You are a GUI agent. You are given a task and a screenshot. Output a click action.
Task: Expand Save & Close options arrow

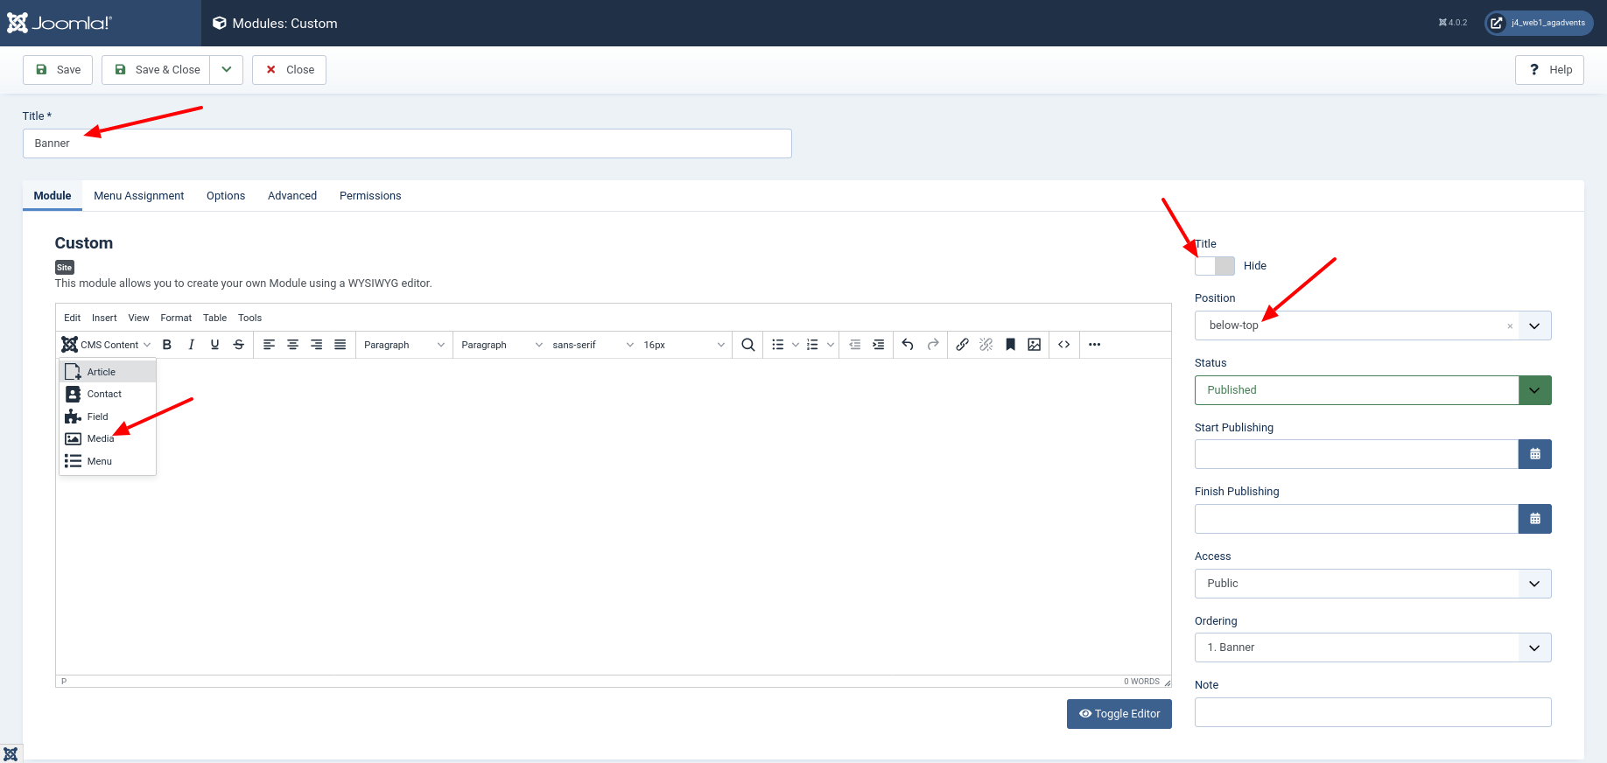226,70
